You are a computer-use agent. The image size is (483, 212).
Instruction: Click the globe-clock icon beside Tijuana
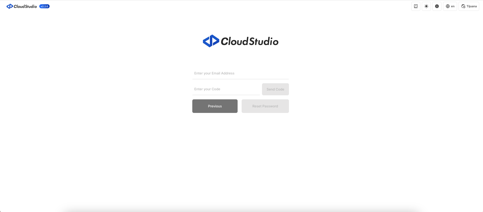click(x=463, y=6)
